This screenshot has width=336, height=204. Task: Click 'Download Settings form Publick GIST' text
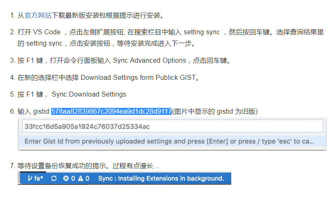click(138, 77)
